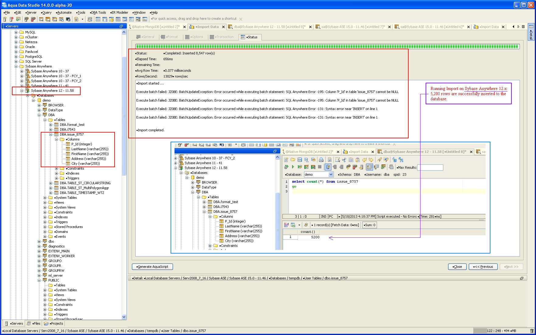Screen dimensions: 536x335
Task: Open the toolbar dropdown arrow beside script icon
Action: 82,19
